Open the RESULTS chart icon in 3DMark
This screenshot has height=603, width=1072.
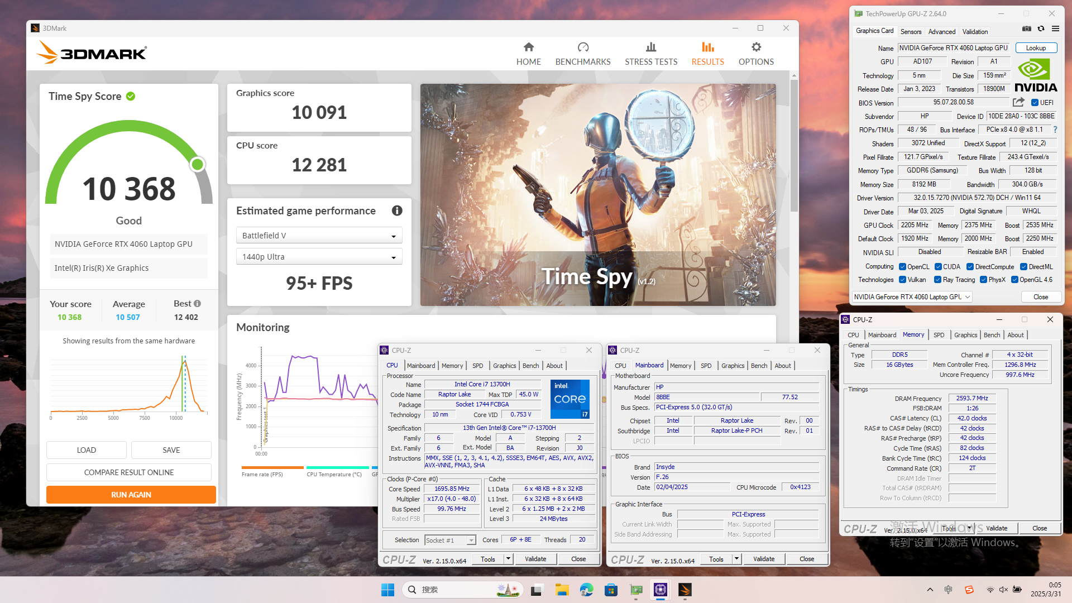(707, 47)
